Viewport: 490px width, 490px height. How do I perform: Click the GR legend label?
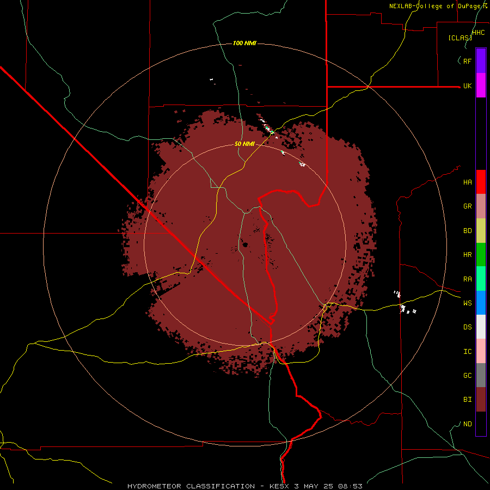(467, 206)
